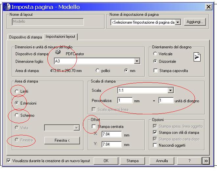Click the landscape page orientation preview icon
The height and width of the screenshot is (171, 217).
pos(197,57)
